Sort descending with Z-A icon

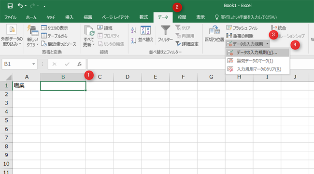(134, 40)
